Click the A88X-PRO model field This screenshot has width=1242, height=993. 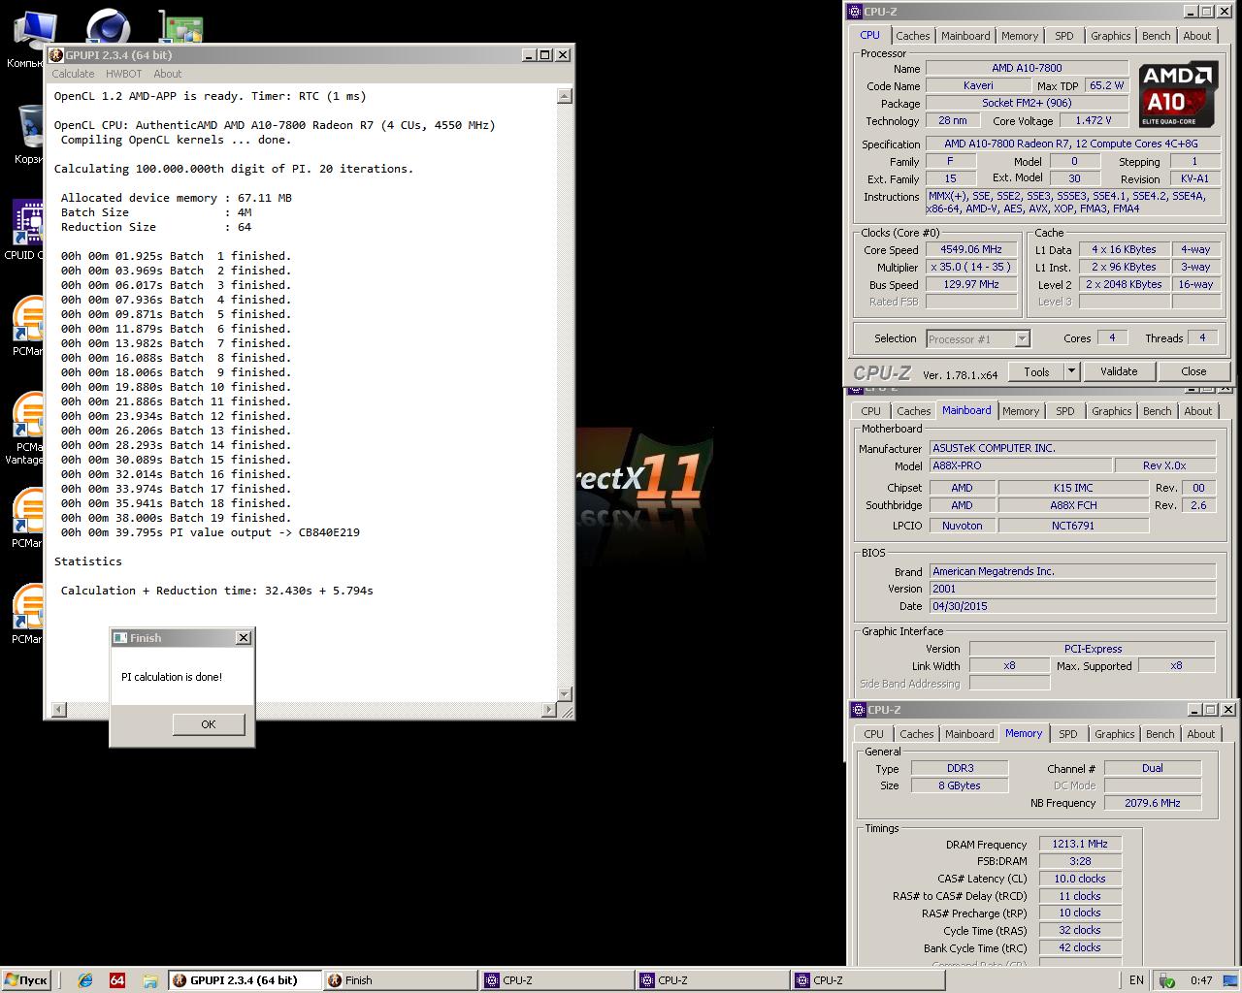coord(1020,465)
